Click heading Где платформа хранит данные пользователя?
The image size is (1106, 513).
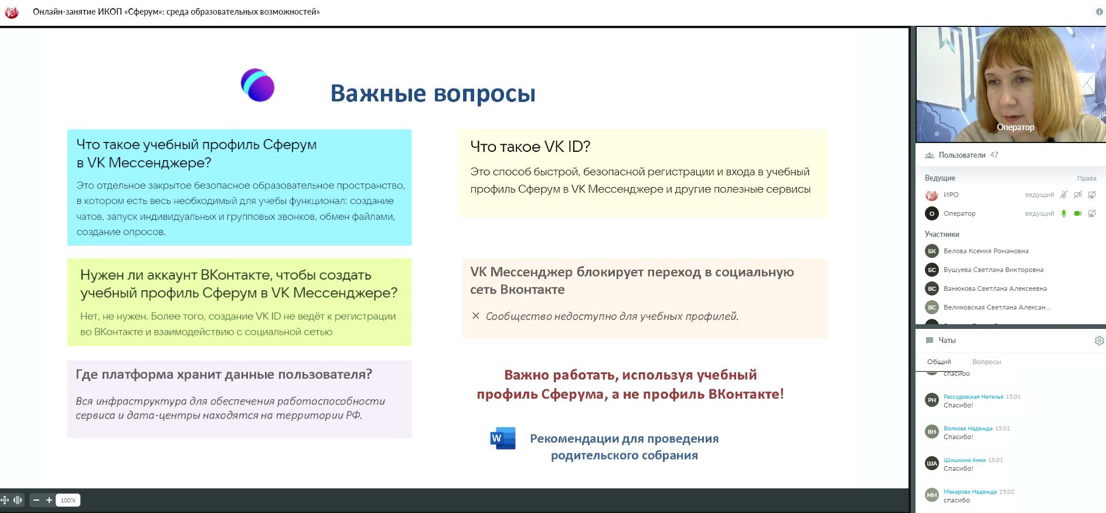click(x=224, y=375)
